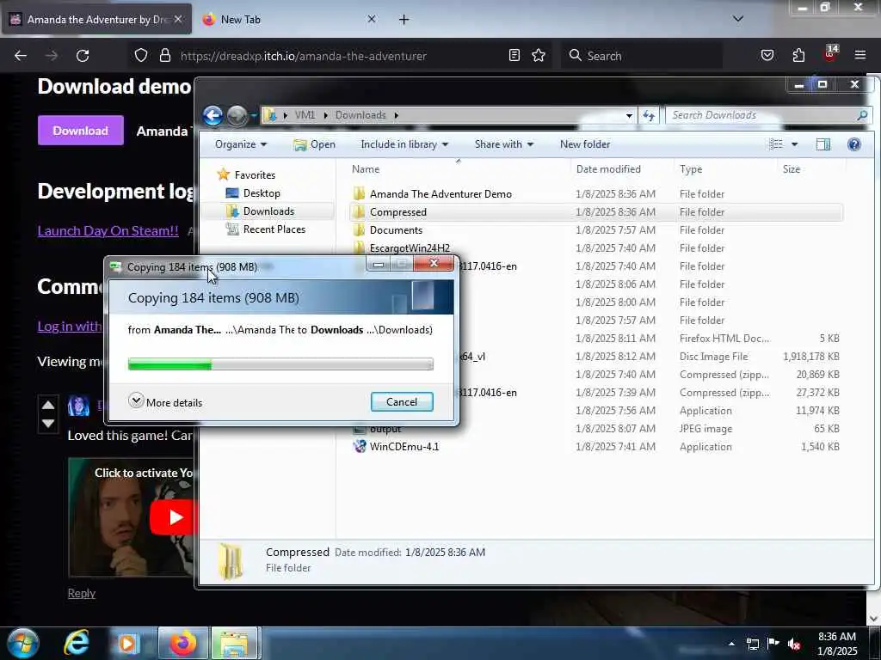Open the Firefox hamburger menu
Viewport: 881px width, 660px height.
point(860,56)
